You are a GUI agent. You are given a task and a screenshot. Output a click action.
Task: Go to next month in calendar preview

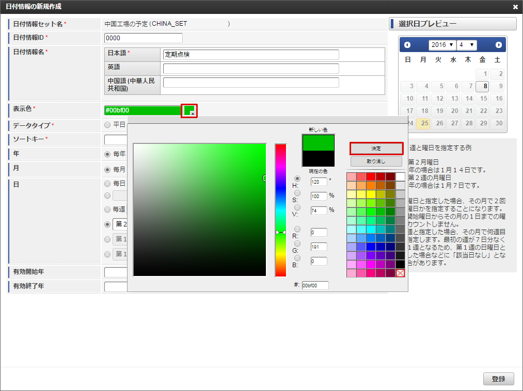(x=498, y=45)
